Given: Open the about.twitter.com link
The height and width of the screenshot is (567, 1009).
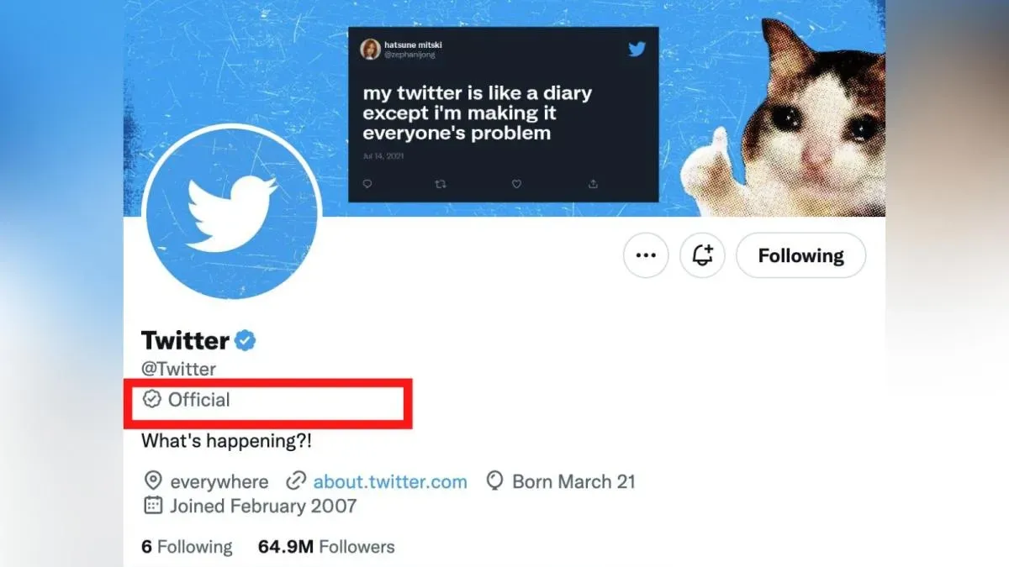Looking at the screenshot, I should pyautogui.click(x=389, y=481).
